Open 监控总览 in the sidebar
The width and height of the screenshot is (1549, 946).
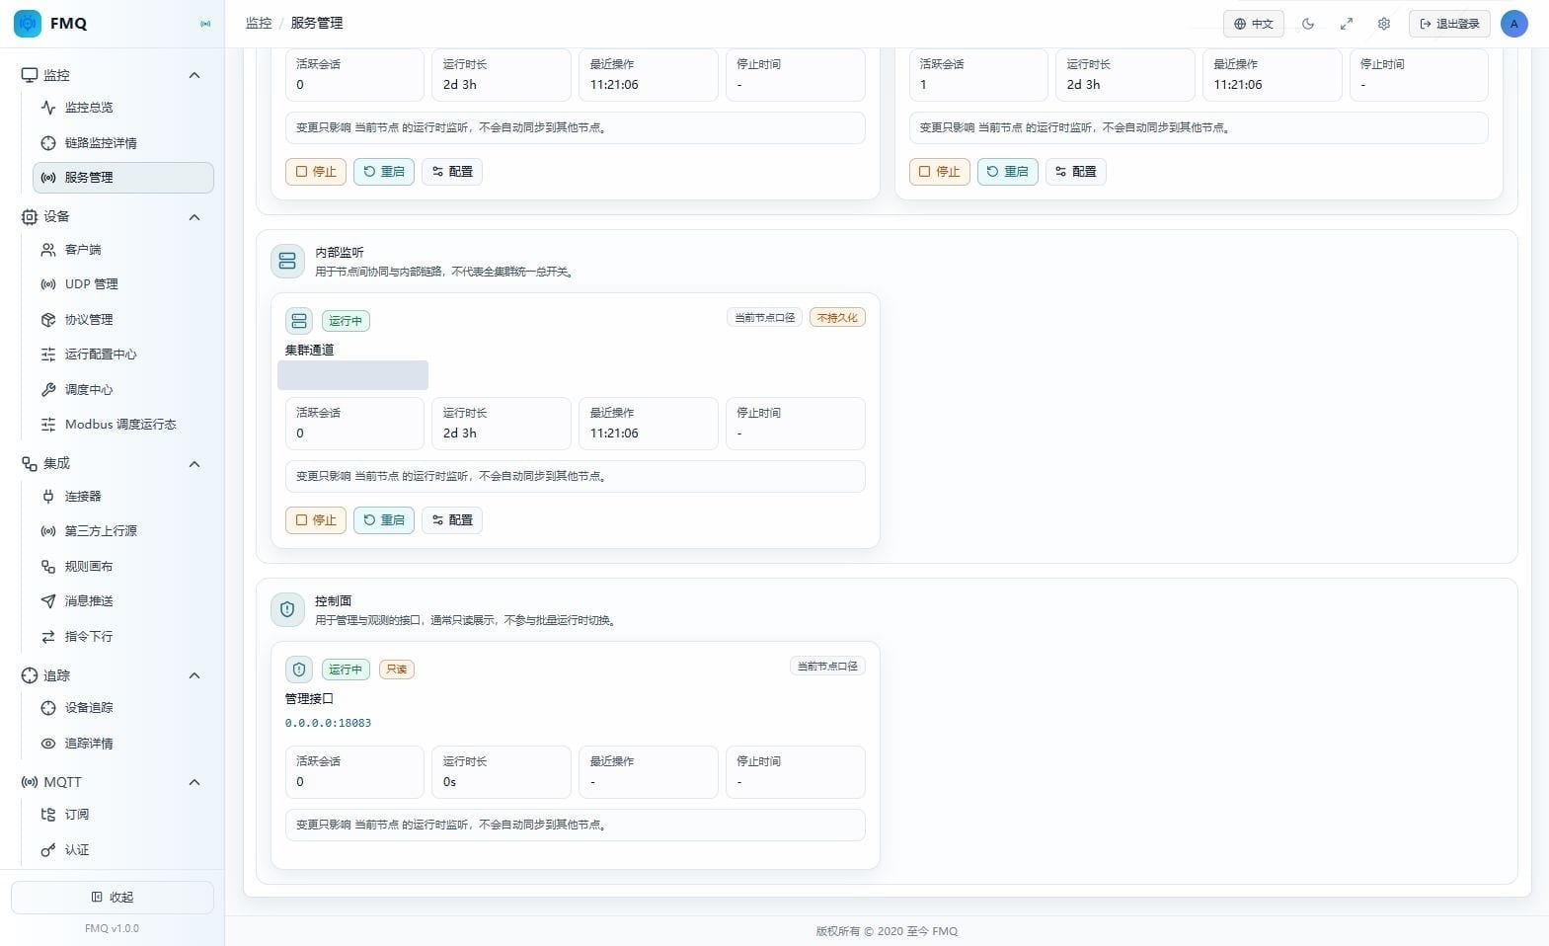point(123,108)
